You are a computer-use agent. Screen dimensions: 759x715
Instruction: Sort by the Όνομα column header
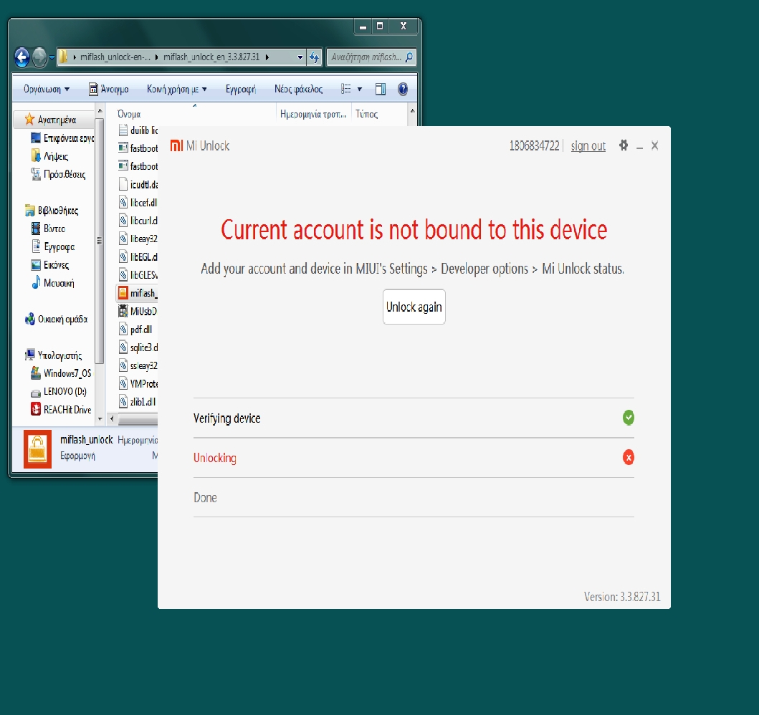(129, 114)
